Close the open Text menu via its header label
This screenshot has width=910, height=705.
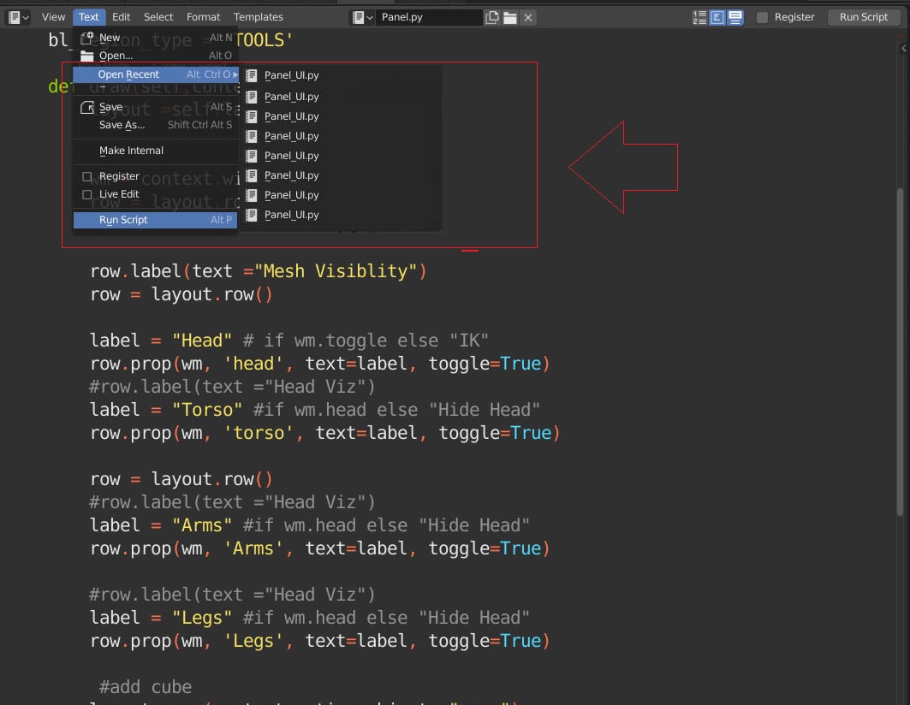(89, 17)
